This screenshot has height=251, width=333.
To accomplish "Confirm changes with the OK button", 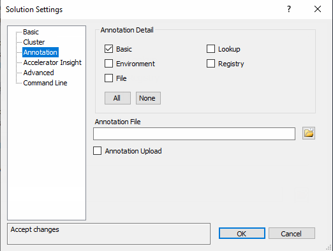I will (x=242, y=234).
